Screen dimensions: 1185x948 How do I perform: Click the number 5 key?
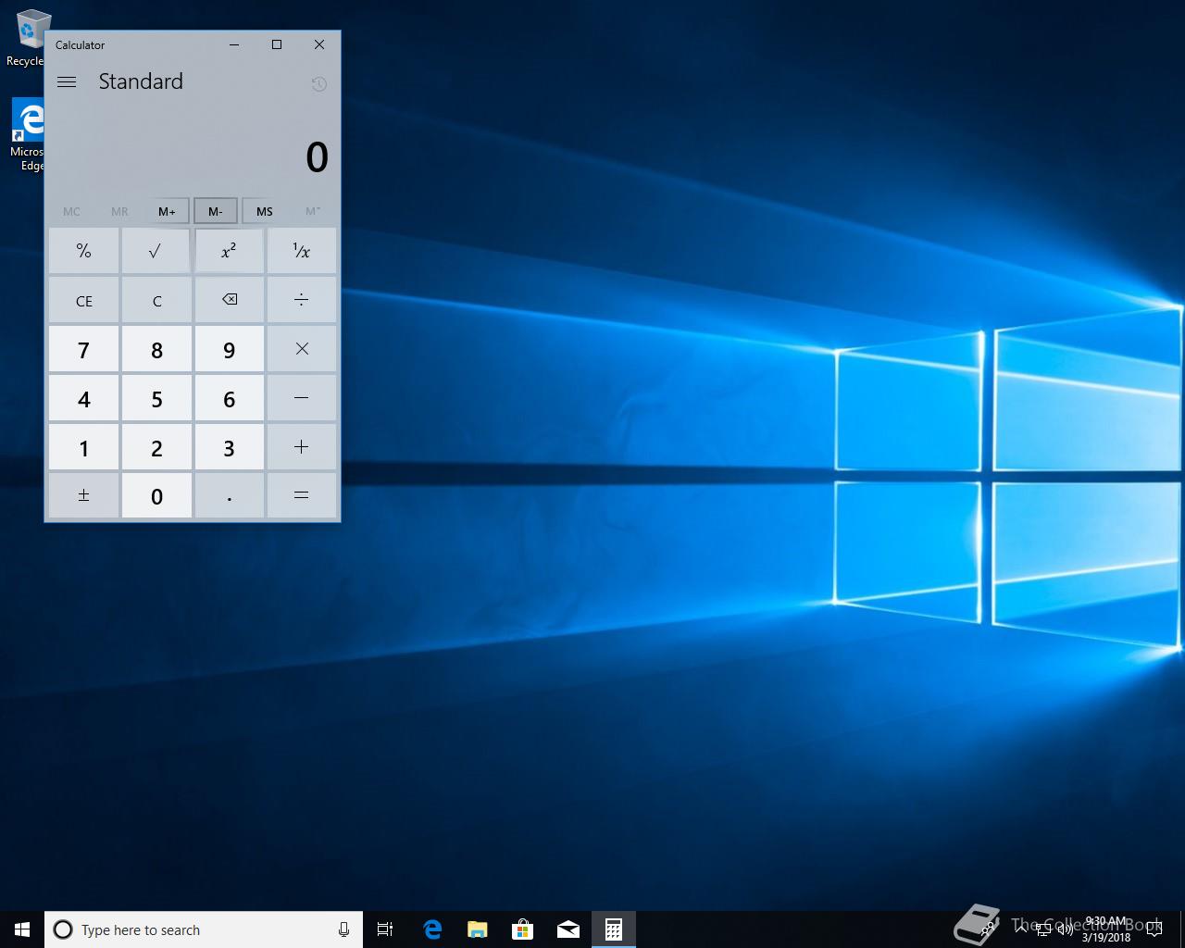[156, 398]
